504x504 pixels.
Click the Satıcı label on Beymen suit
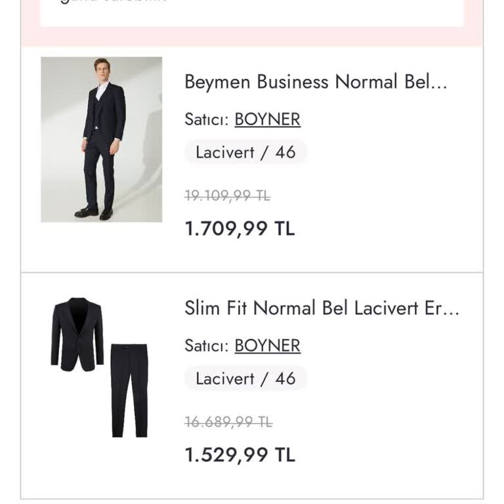(x=206, y=119)
